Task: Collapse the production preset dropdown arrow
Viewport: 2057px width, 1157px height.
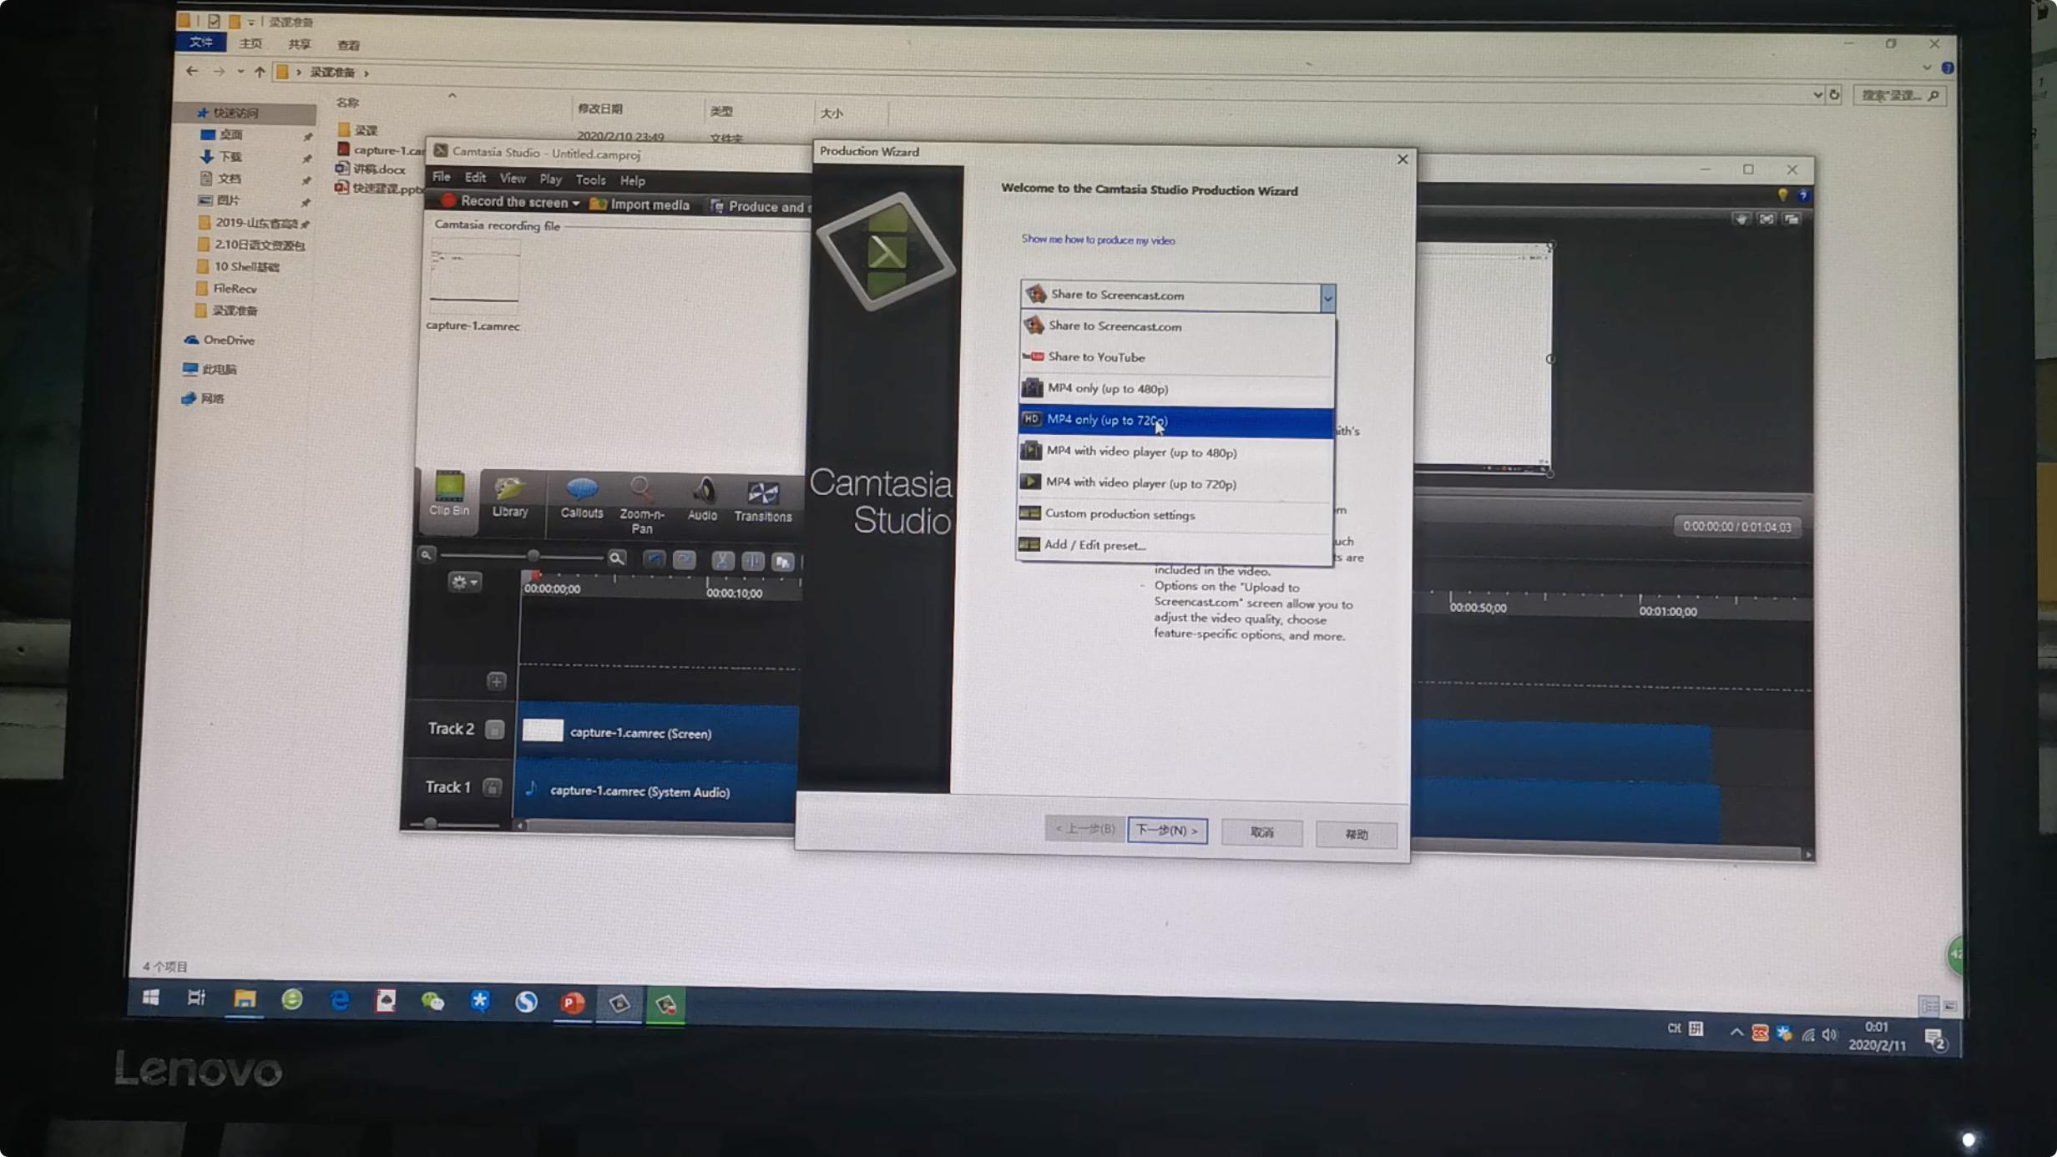Action: pyautogui.click(x=1327, y=297)
